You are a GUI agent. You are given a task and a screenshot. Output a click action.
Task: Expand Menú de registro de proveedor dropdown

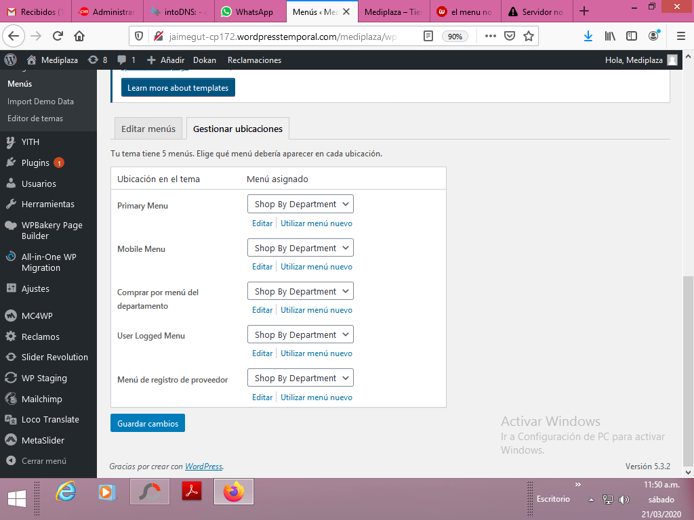click(300, 378)
